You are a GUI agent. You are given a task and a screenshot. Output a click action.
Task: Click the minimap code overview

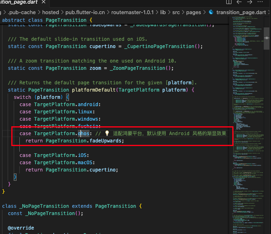[248, 125]
